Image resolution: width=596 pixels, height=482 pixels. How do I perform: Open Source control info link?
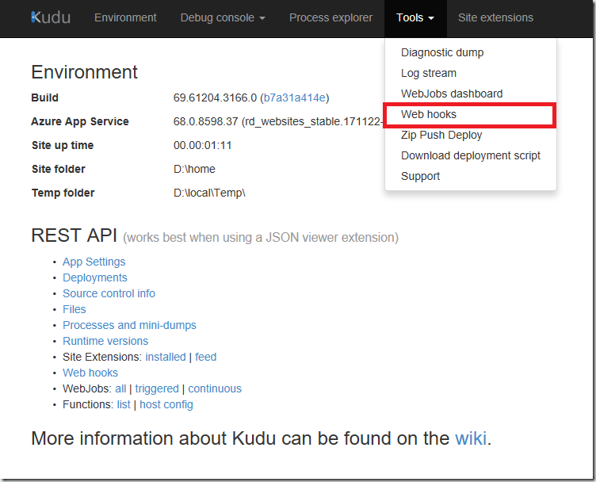[x=109, y=293]
